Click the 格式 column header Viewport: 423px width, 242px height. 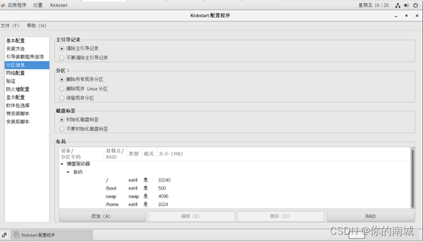click(149, 154)
